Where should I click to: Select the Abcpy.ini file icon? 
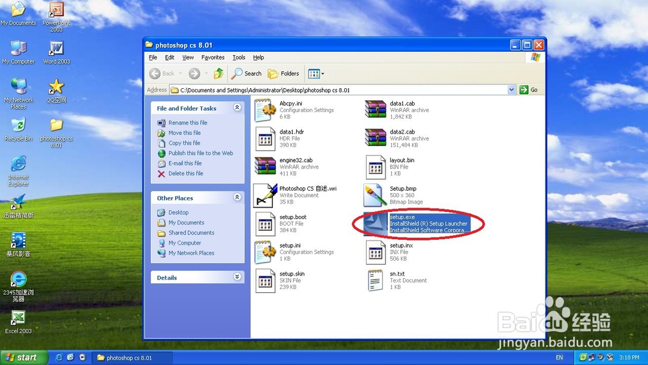(x=265, y=110)
